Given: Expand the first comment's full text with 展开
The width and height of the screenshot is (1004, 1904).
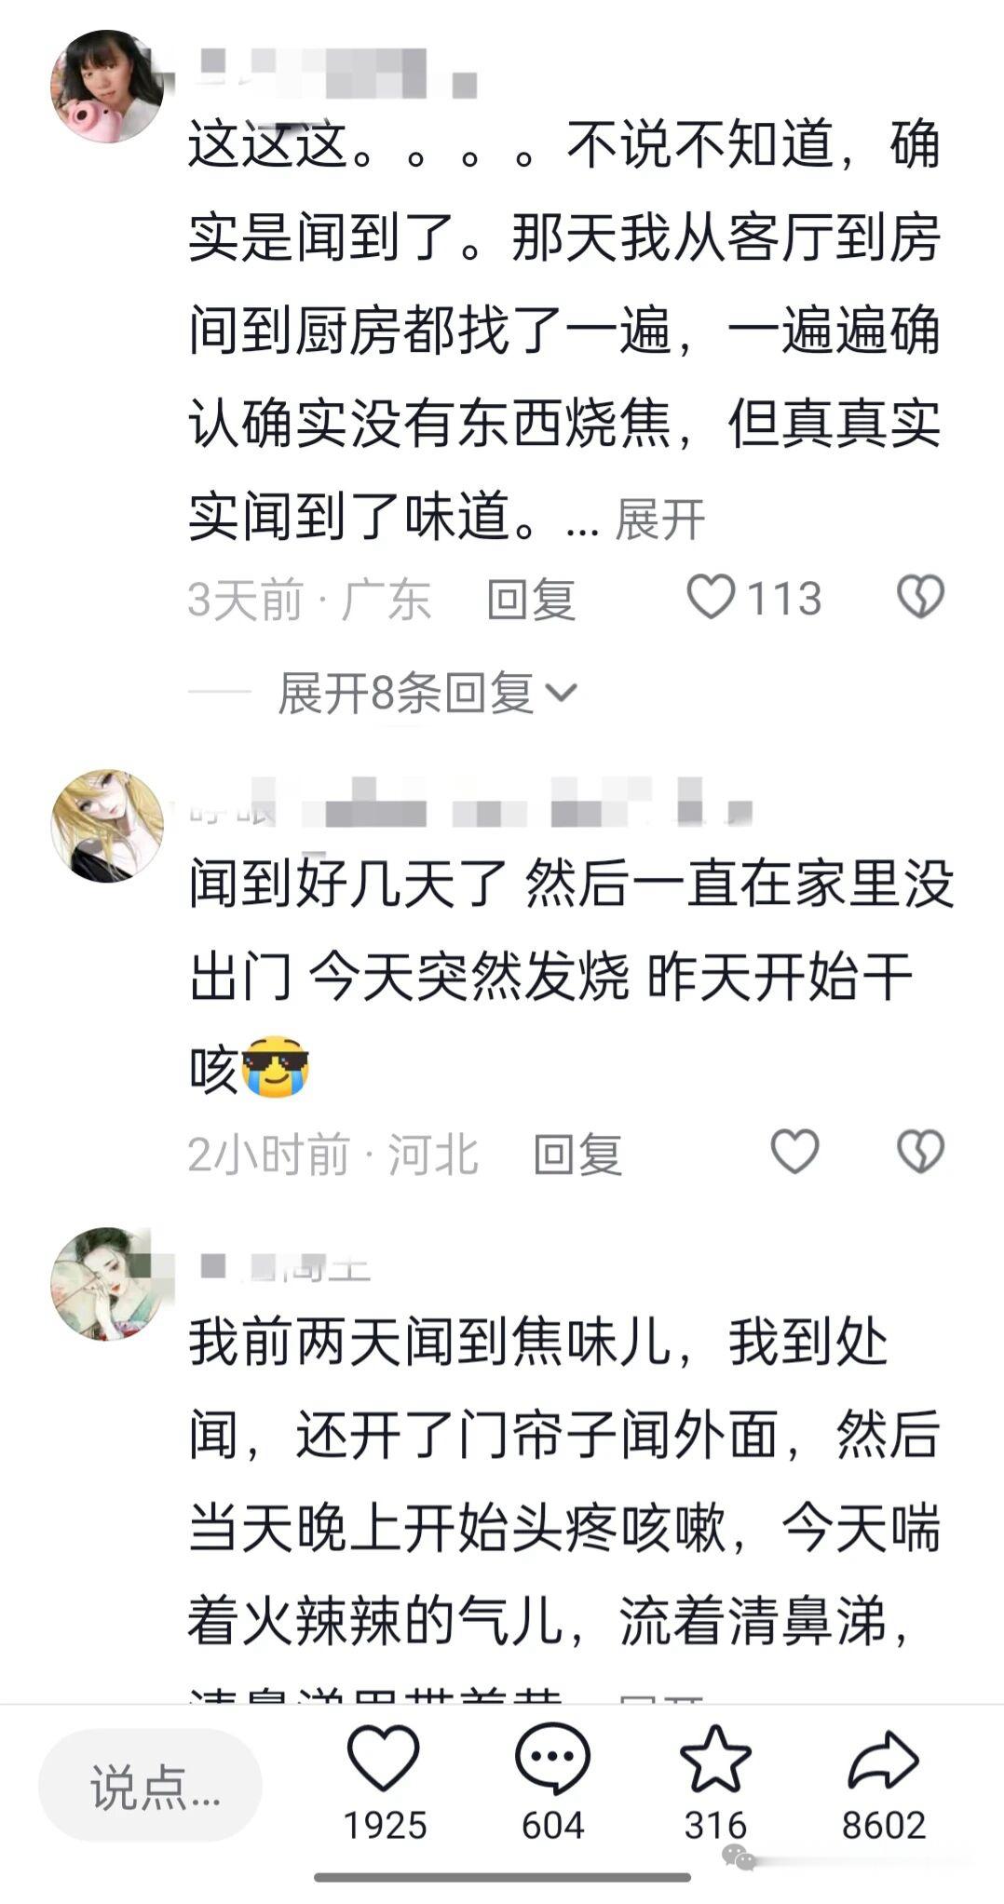Looking at the screenshot, I should pyautogui.click(x=660, y=520).
